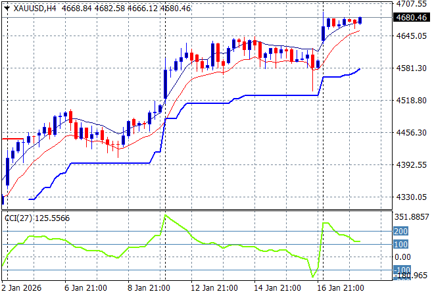Click the CCI 200 level label
This screenshot has height=296, width=434.
click(x=402, y=232)
